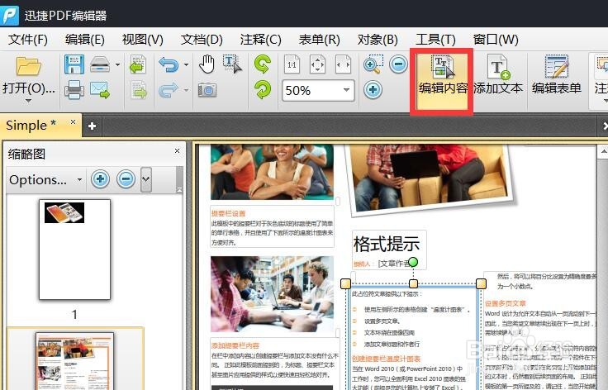Image resolution: width=608 pixels, height=390 pixels.
Task: Click the 打开(O) folder icon
Action: click(28, 66)
